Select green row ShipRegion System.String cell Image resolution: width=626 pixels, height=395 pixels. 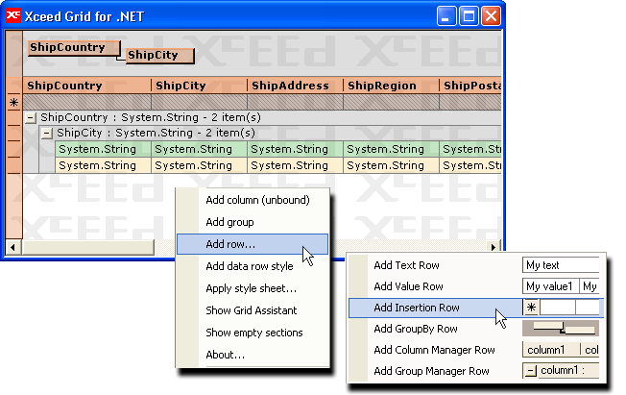[391, 149]
